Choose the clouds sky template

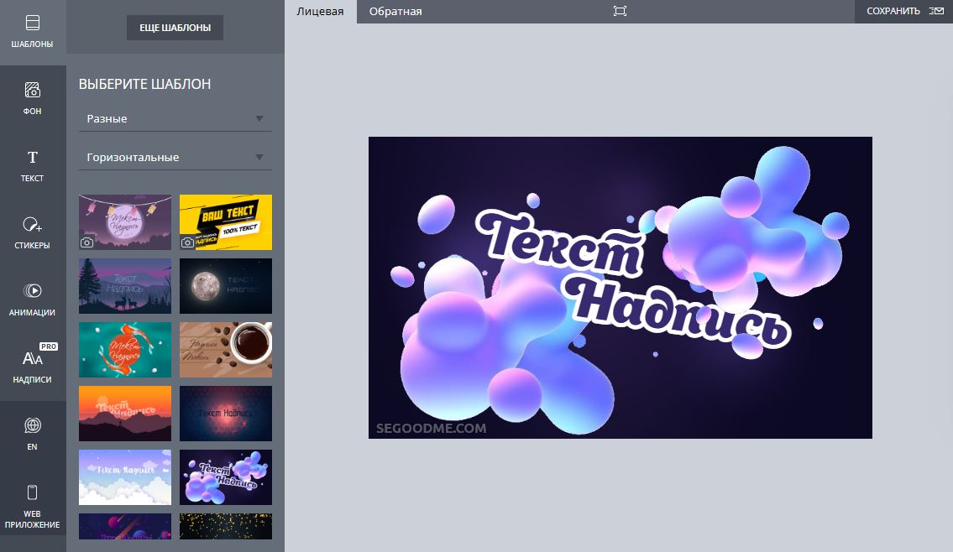[125, 477]
